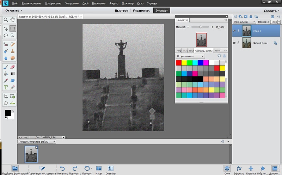Toggle lock transparent pixels in Layers panel

point(256,17)
